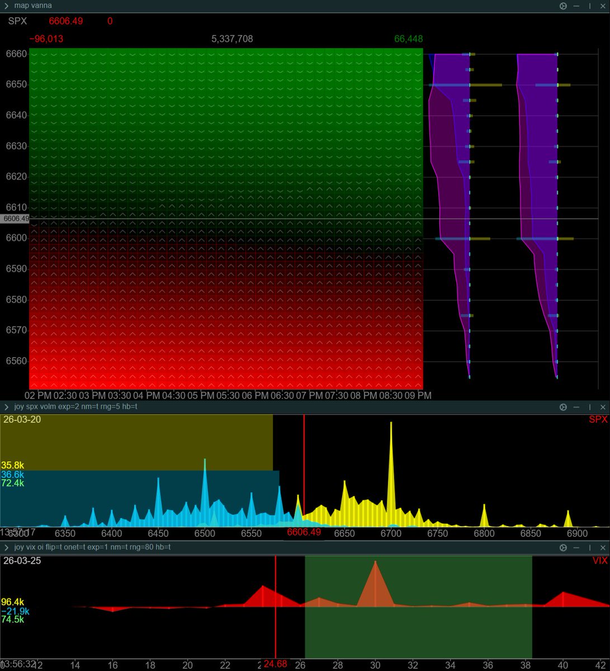610x671 pixels.
Task: Click vertical bar icon in joy spx volm title bar
Action: 589,407
